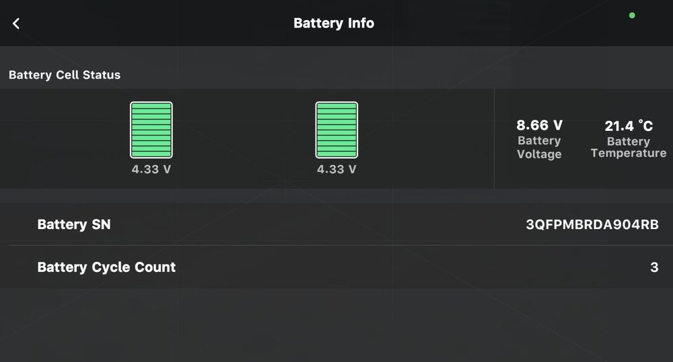Click the vertical divider beside voltage readout
Viewport: 673px width, 362px height.
click(x=494, y=139)
